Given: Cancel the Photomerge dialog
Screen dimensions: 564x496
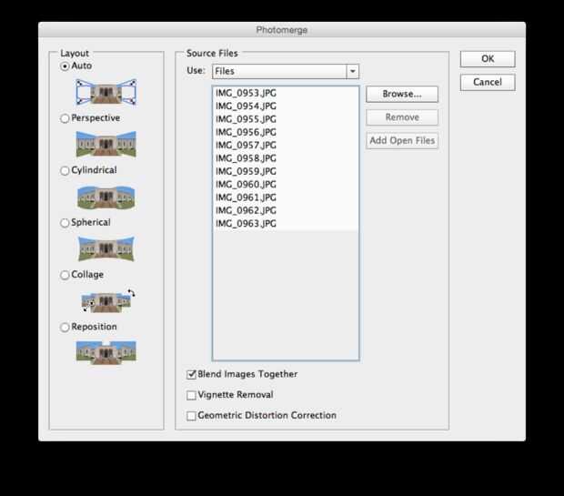Looking at the screenshot, I should pos(488,82).
